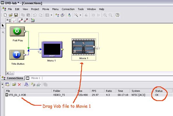Viewport: 173px width, 116px height.
Task: Click the Save disk icon in toolbar
Action: [16, 15]
